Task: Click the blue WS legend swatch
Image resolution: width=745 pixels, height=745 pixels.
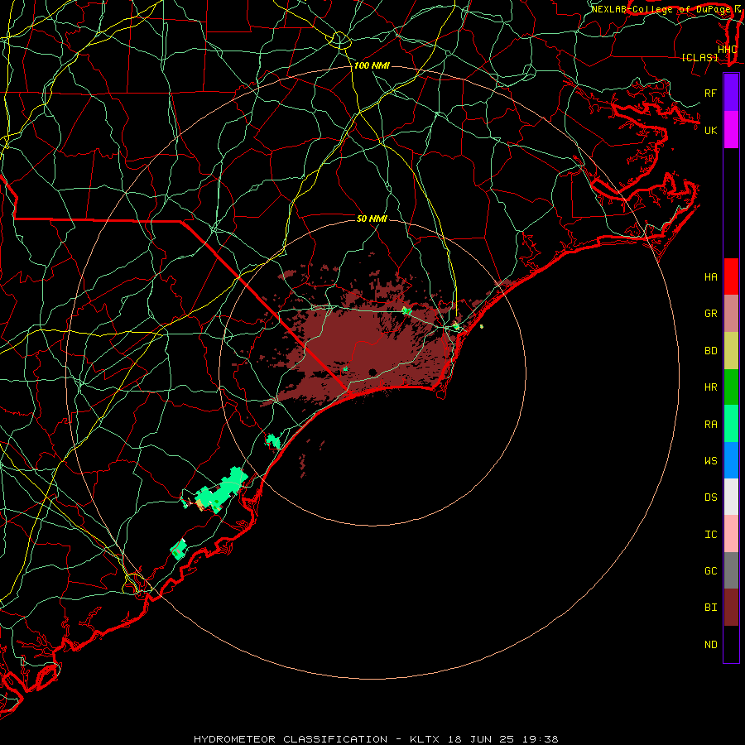Action: [x=731, y=460]
